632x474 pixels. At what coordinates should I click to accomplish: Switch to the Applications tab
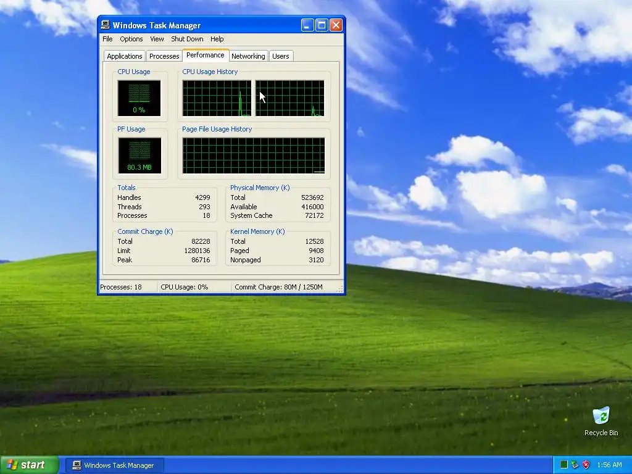point(124,56)
